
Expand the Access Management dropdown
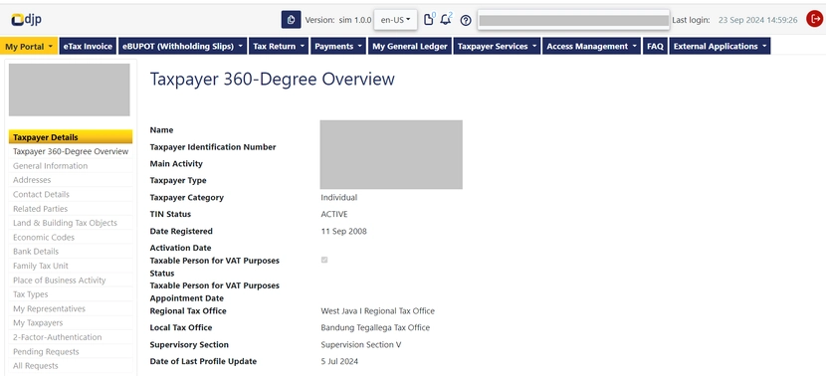click(x=592, y=47)
